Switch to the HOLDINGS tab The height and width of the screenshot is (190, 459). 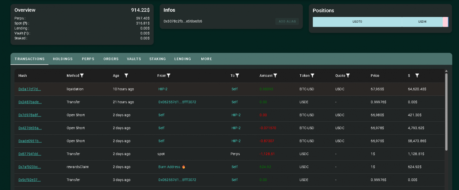point(62,59)
